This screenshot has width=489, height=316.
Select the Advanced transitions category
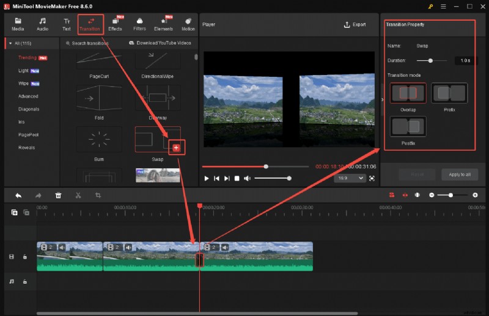coord(28,96)
